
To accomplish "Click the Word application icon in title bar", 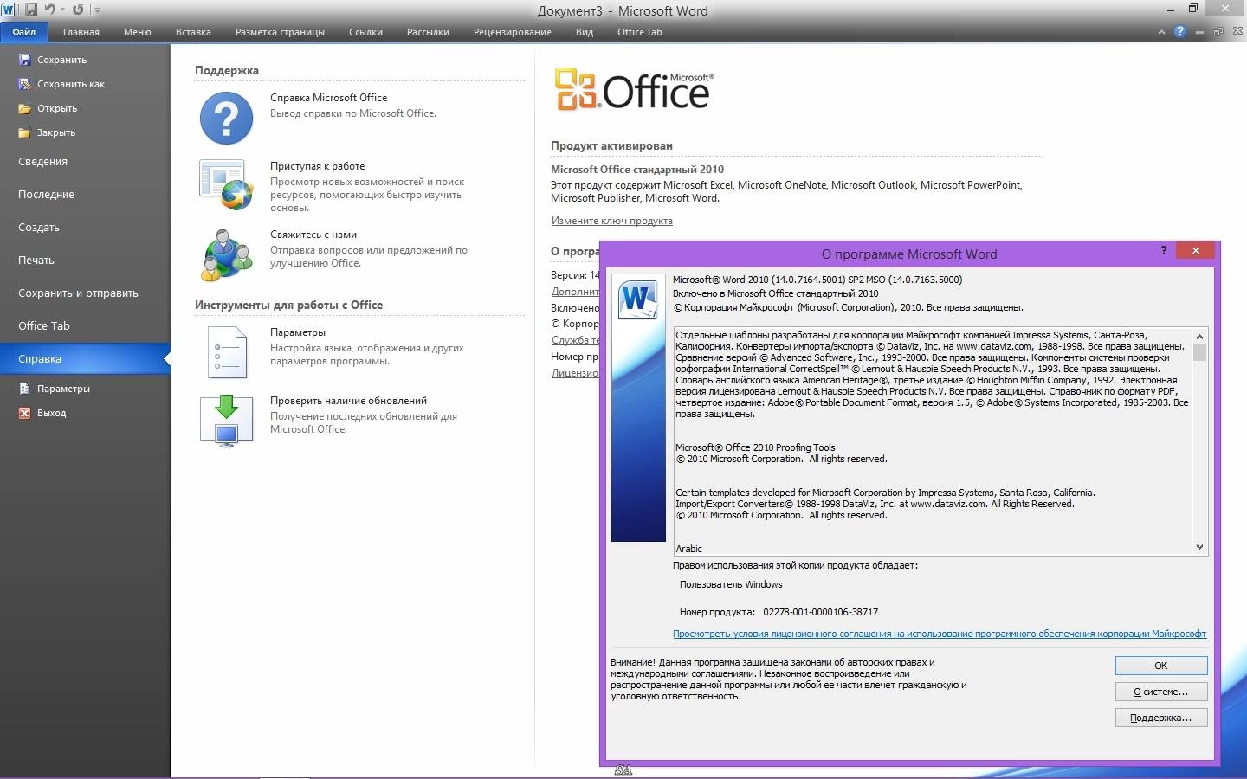I will tap(9, 10).
